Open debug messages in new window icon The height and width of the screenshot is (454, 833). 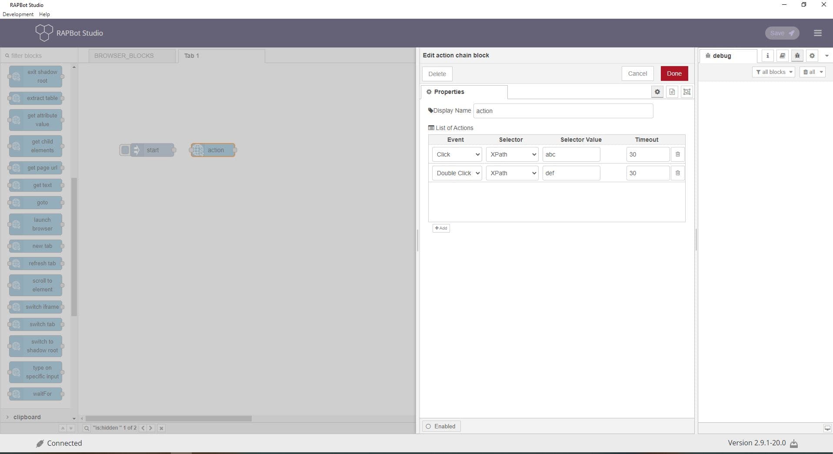(x=827, y=428)
